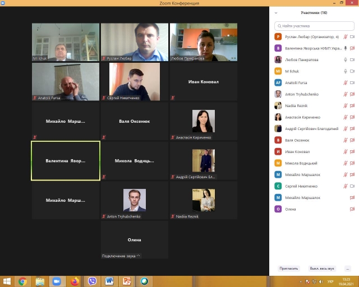The image size is (359, 287).
Task: Click the participant search field
Action: pos(314,26)
